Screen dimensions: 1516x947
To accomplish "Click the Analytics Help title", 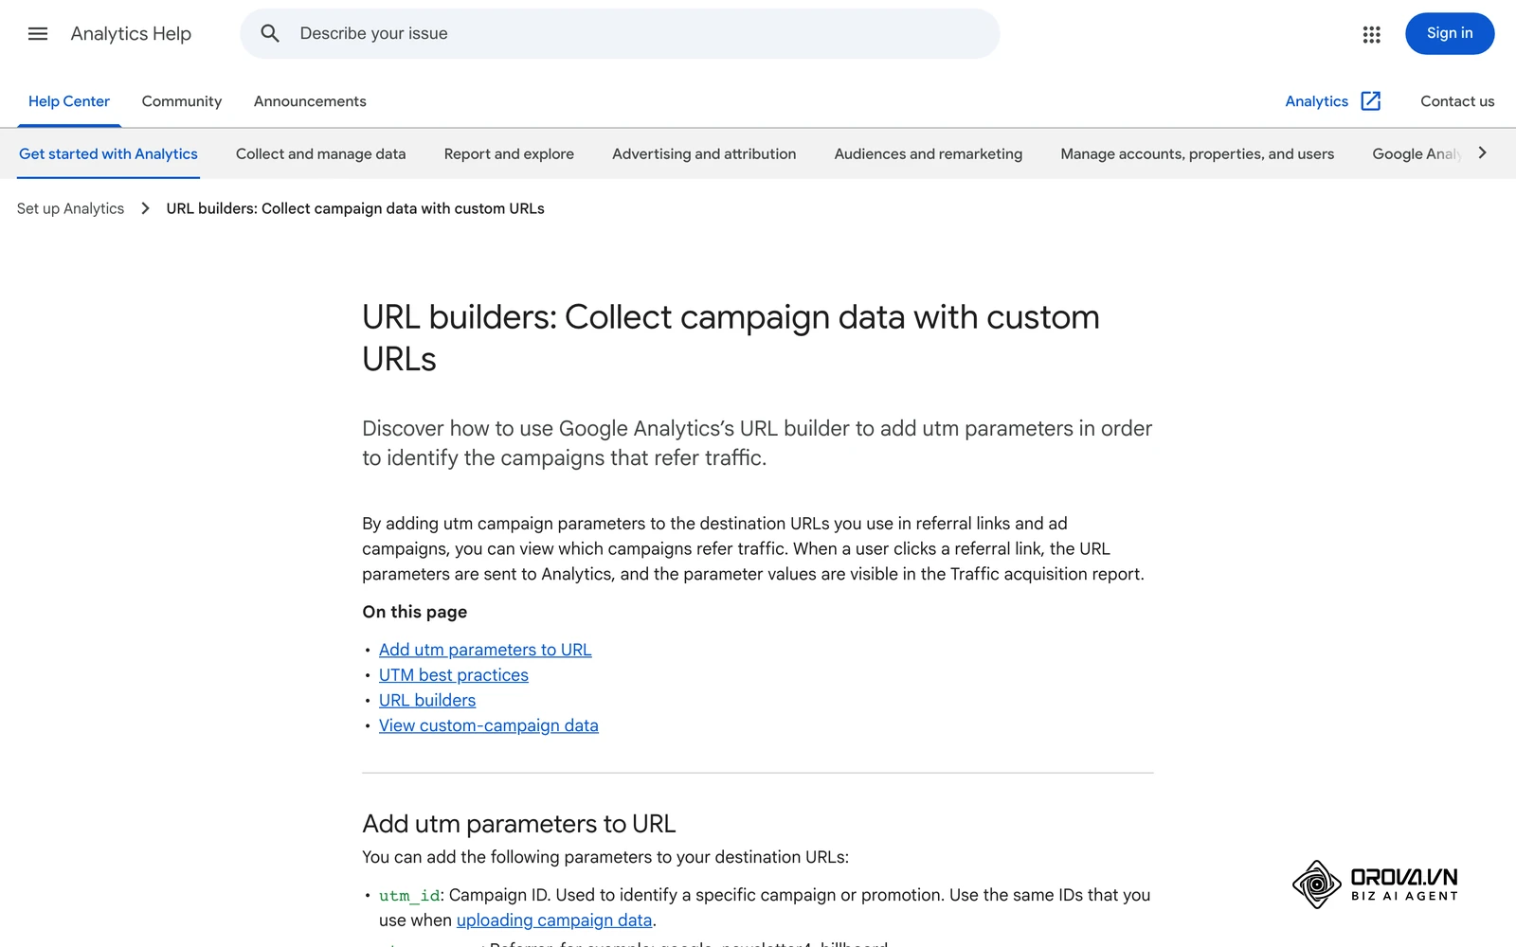I will pos(131,34).
